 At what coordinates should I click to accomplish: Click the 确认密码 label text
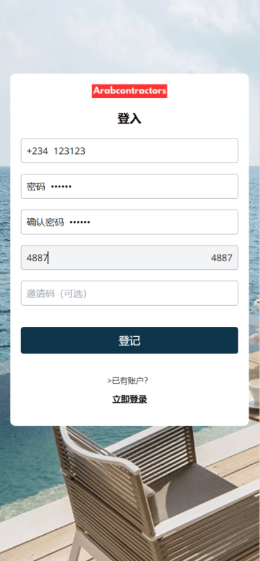[x=45, y=222]
